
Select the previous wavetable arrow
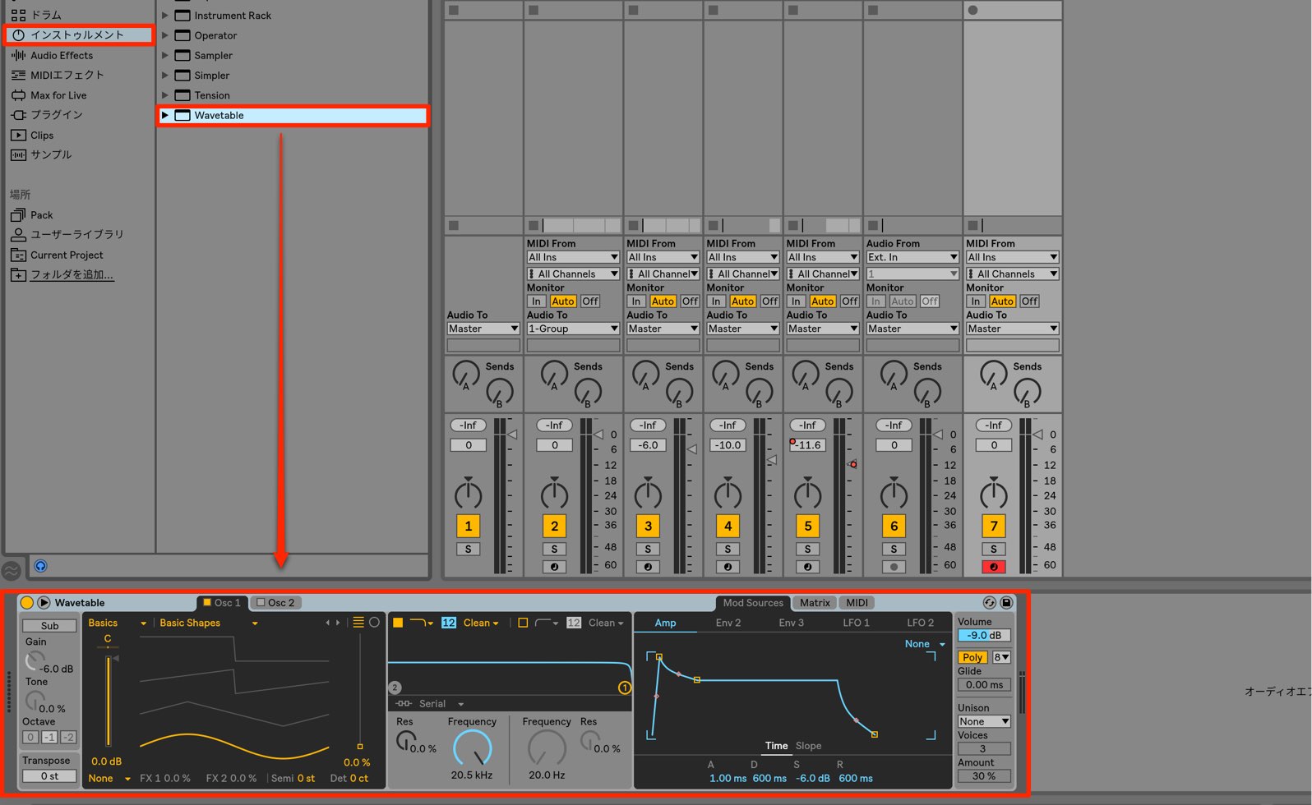327,623
